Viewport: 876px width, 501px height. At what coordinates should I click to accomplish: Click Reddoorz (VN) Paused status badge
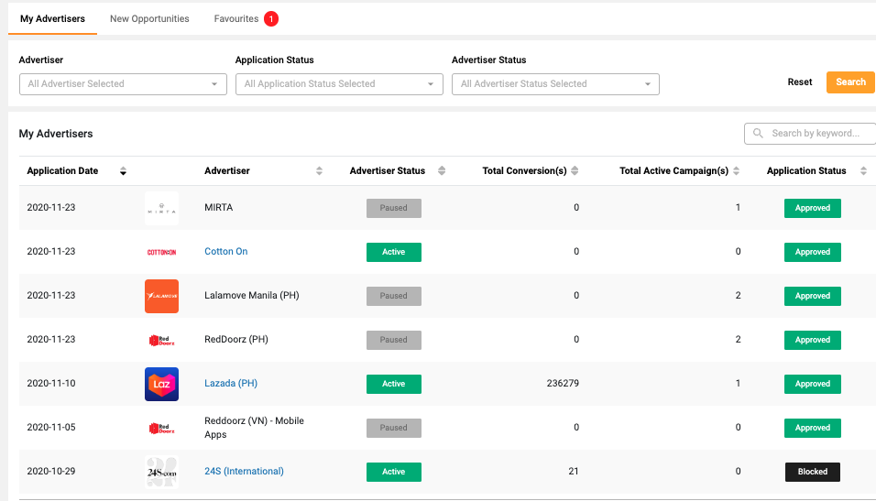point(394,428)
